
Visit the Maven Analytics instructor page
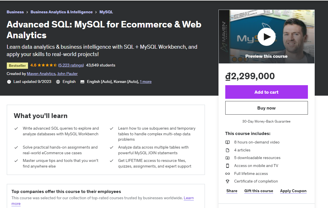(41, 74)
